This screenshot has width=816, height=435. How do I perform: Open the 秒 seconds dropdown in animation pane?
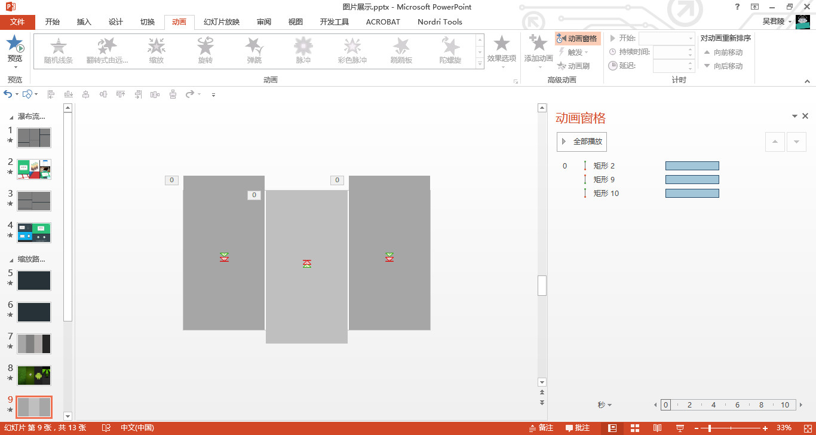tap(605, 405)
